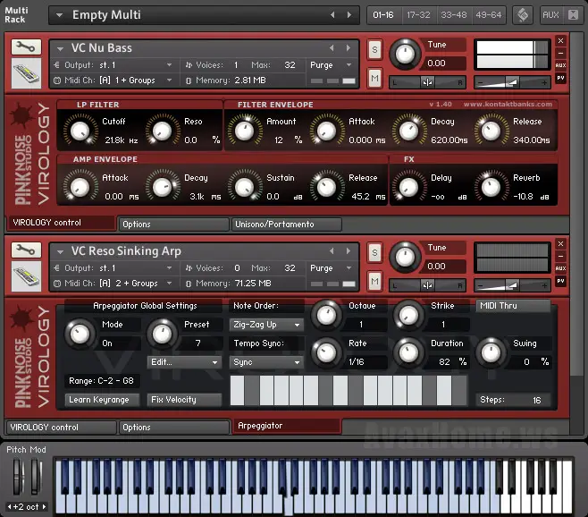The image size is (588, 517).
Task: Open Options tab of VC Nu Bass
Action: pos(173,225)
